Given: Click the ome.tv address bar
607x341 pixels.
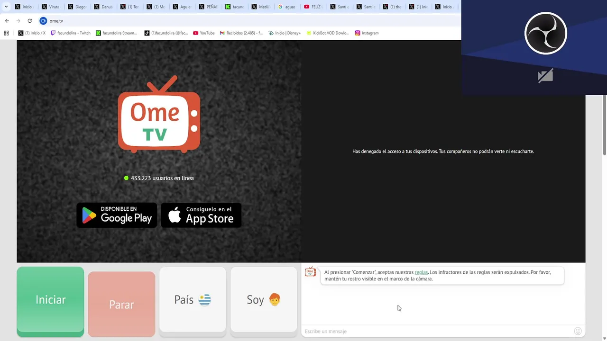Looking at the screenshot, I should point(247,21).
